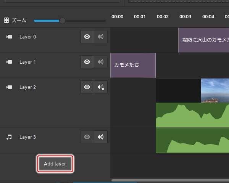Select the video thumbnail clip on Layer 2

[x=215, y=90]
